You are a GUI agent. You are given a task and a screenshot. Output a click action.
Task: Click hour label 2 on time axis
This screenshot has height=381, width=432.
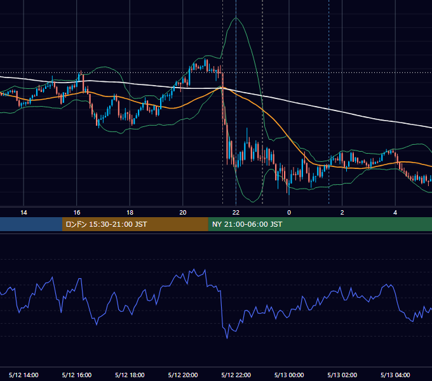pyautogui.click(x=342, y=213)
